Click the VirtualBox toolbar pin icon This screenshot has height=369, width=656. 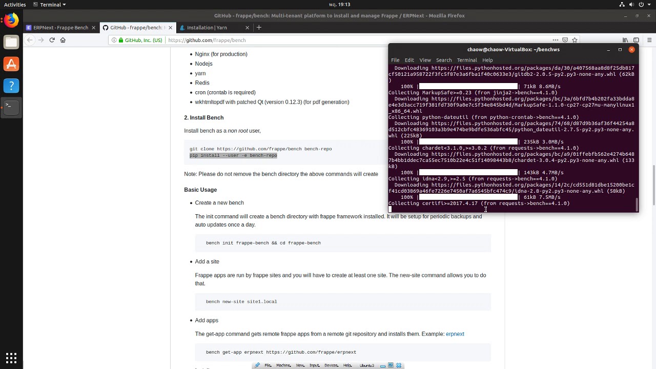tap(257, 365)
